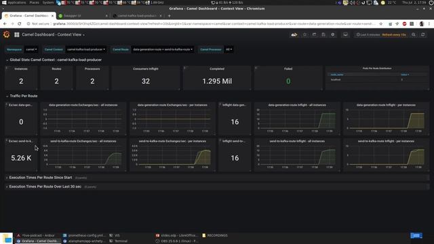Switch to the Terminal taskbar window

[x=119, y=241]
